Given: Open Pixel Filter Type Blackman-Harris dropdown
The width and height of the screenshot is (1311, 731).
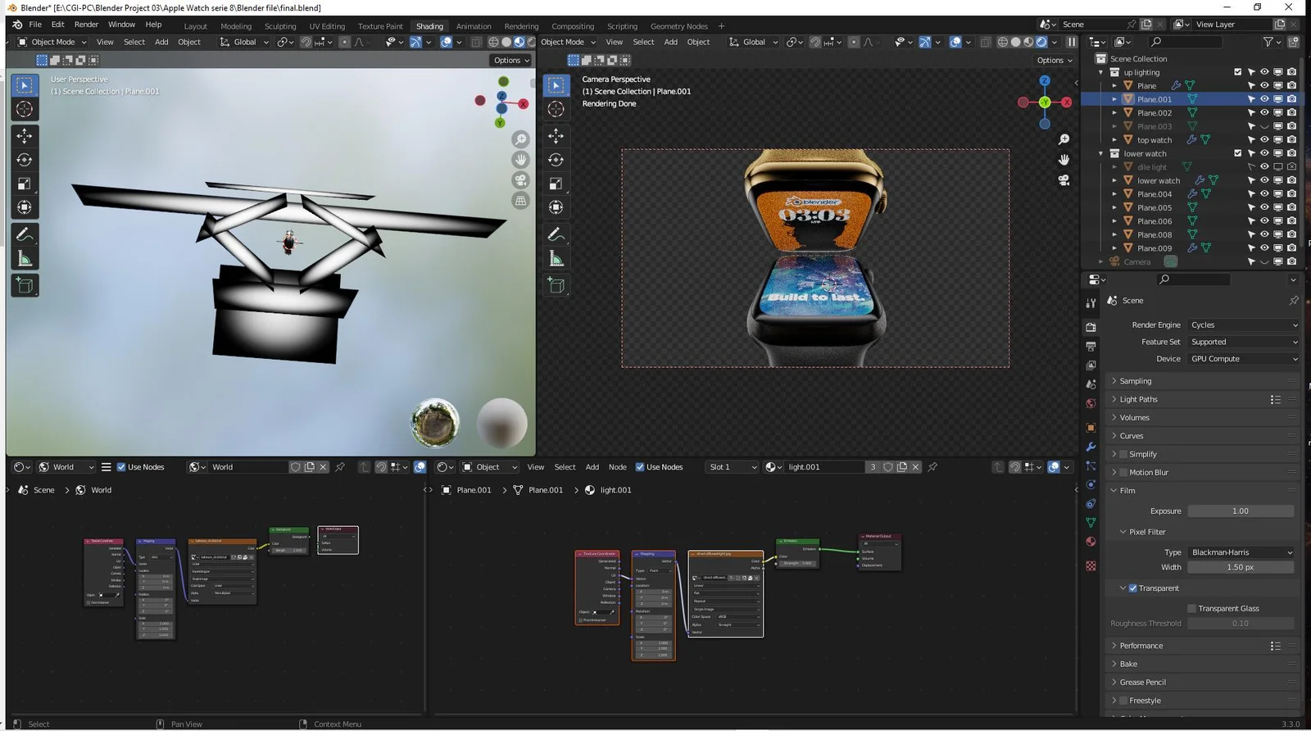Looking at the screenshot, I should (1241, 552).
